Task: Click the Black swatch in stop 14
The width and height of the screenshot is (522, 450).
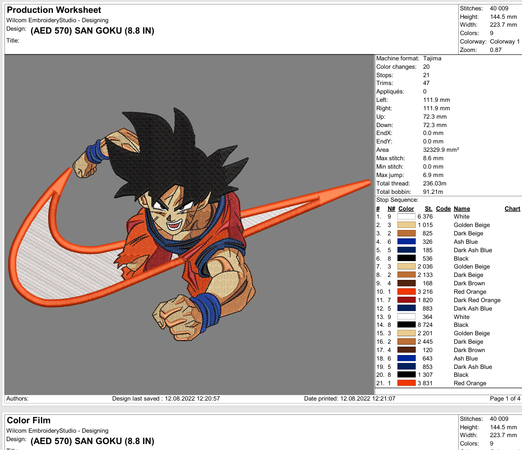Action: (x=406, y=325)
